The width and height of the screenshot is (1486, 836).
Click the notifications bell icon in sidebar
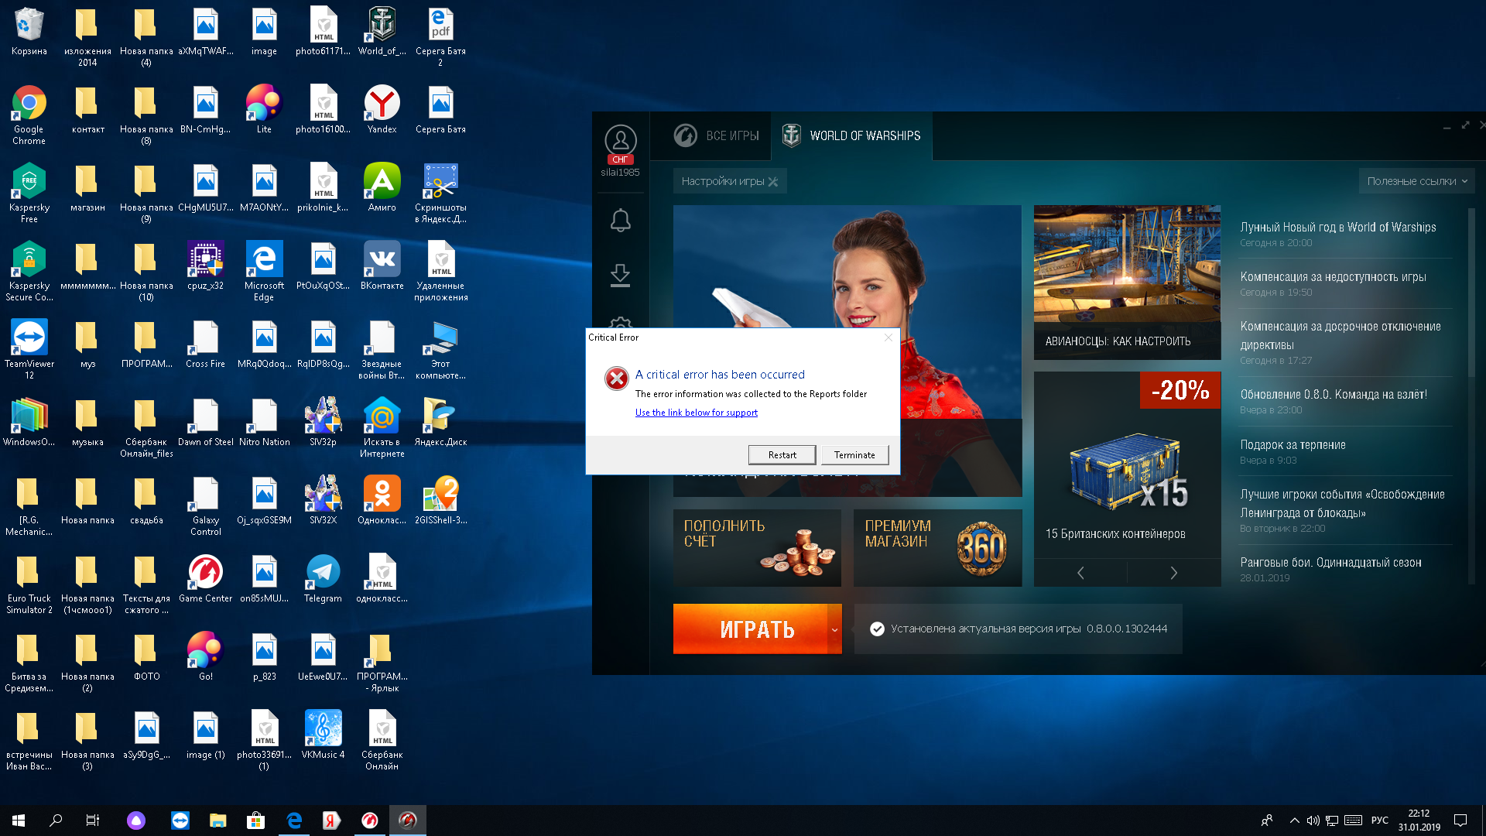click(x=620, y=221)
